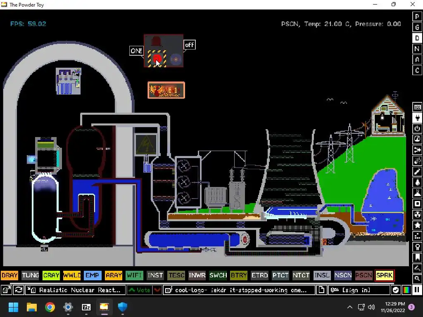Click the element Search magnifier icon

(x=417, y=279)
